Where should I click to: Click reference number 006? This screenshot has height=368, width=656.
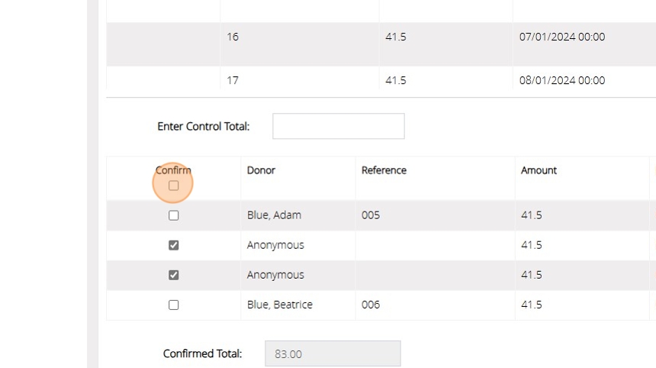(371, 305)
